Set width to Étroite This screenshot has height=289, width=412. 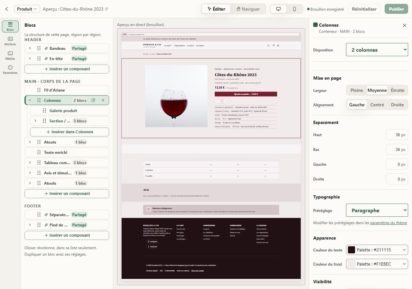coord(398,90)
